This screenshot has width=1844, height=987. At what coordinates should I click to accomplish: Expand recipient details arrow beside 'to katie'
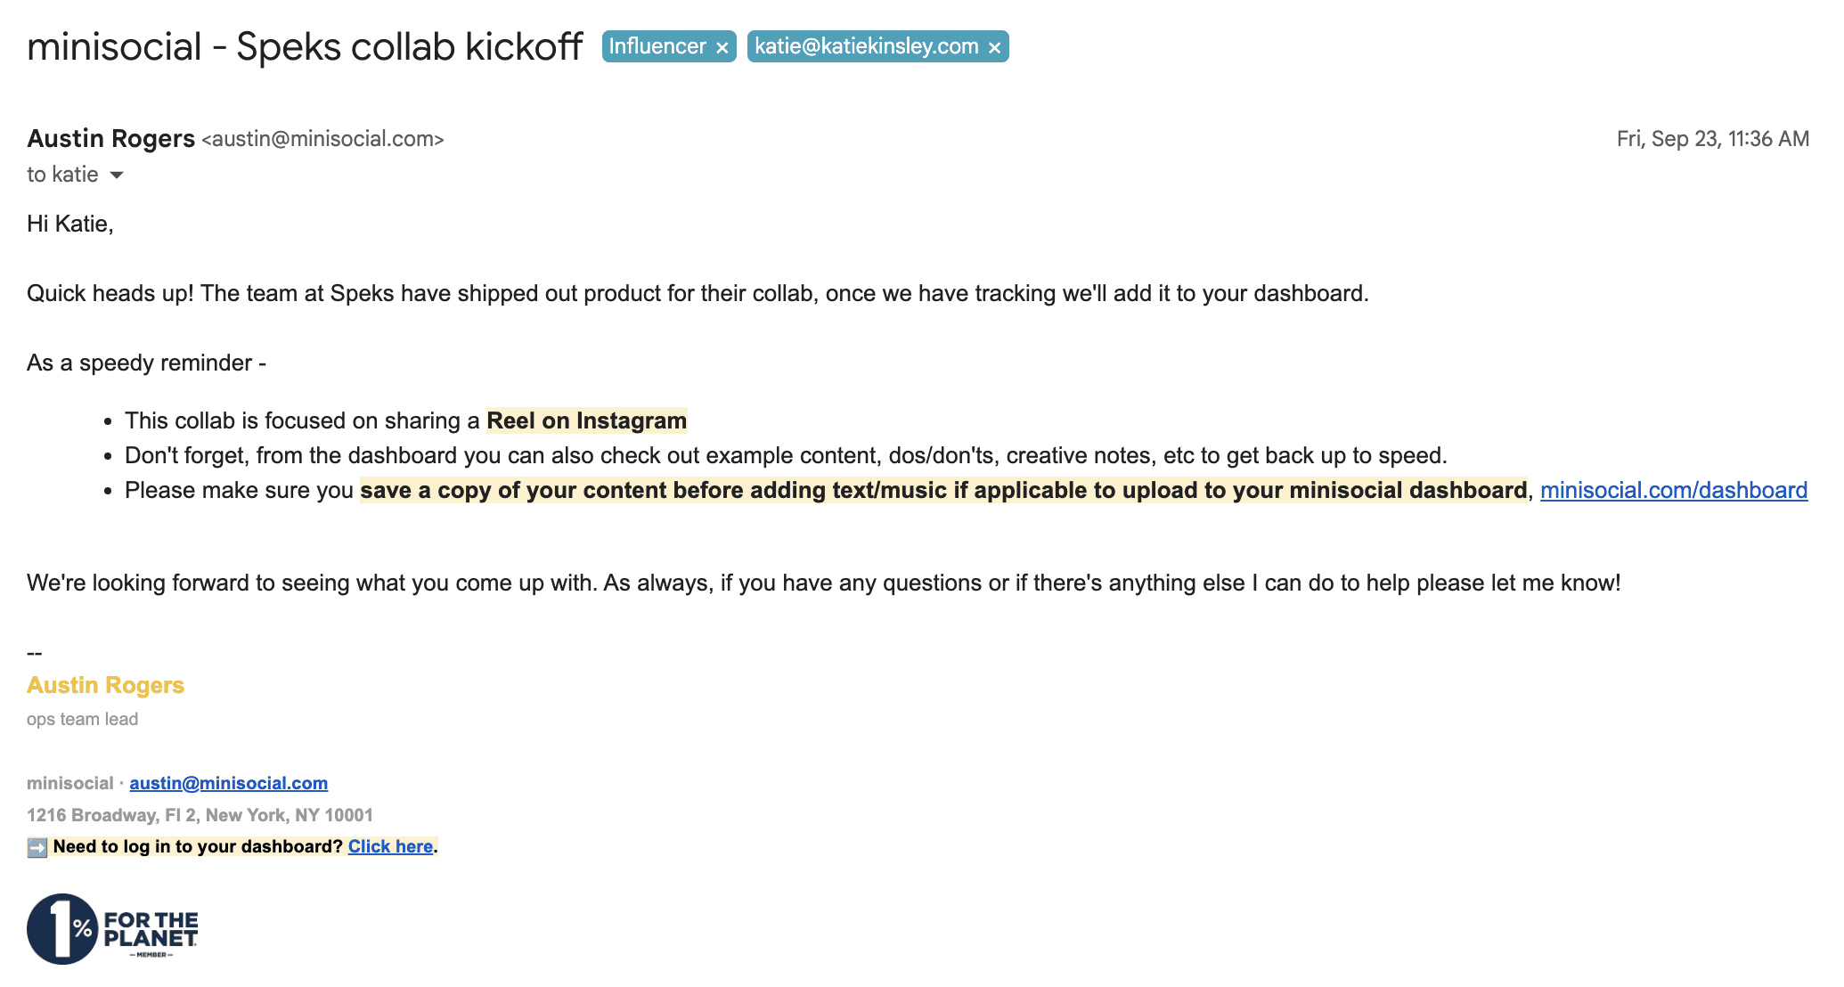click(x=117, y=175)
